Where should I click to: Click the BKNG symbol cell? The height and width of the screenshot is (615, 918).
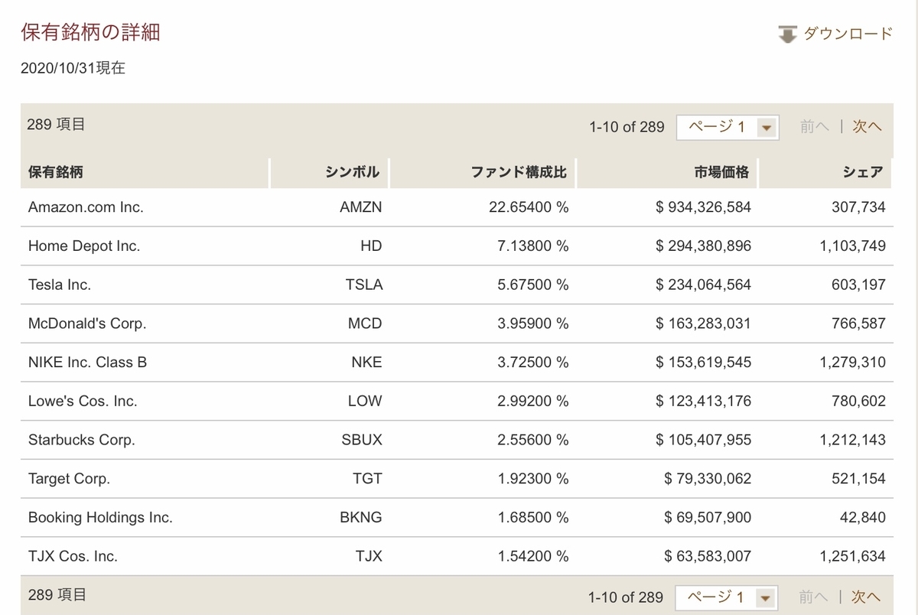[x=361, y=518]
